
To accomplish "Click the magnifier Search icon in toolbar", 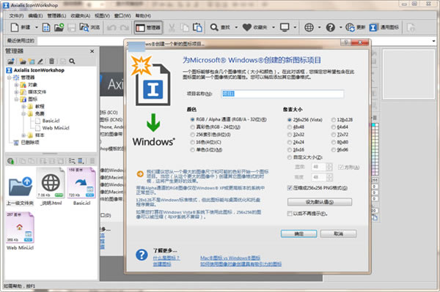I will tap(214, 27).
